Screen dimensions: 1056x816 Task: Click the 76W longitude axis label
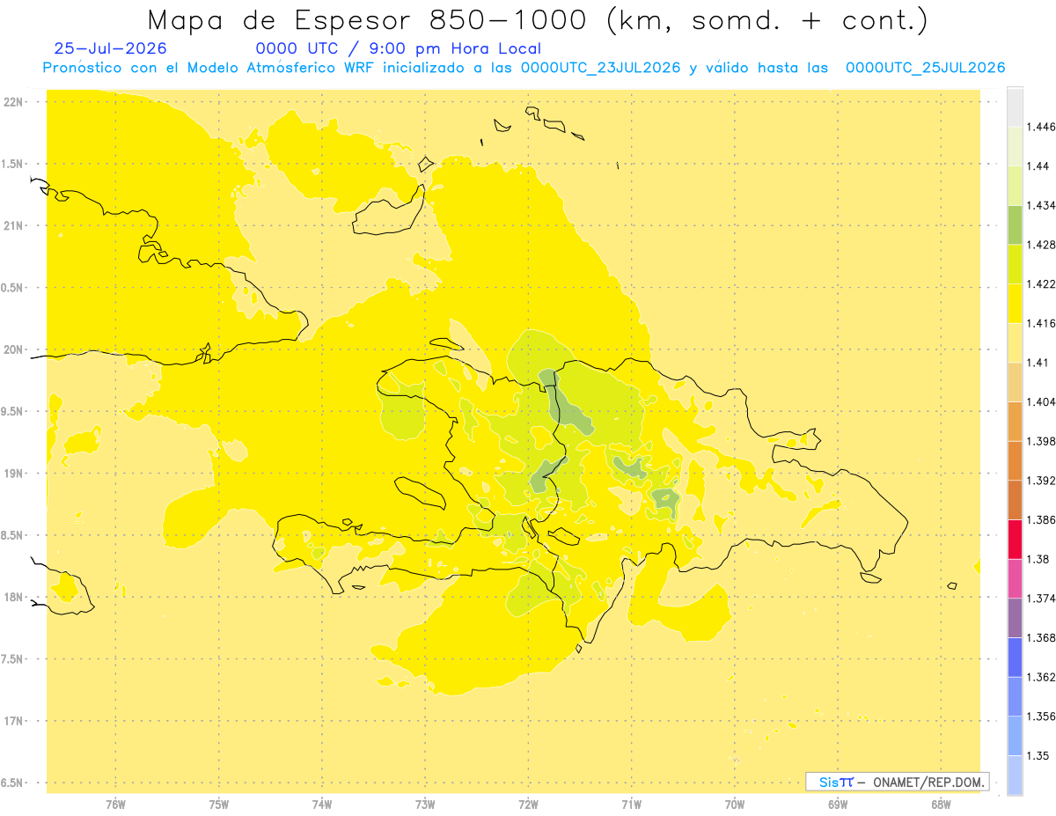point(115,804)
